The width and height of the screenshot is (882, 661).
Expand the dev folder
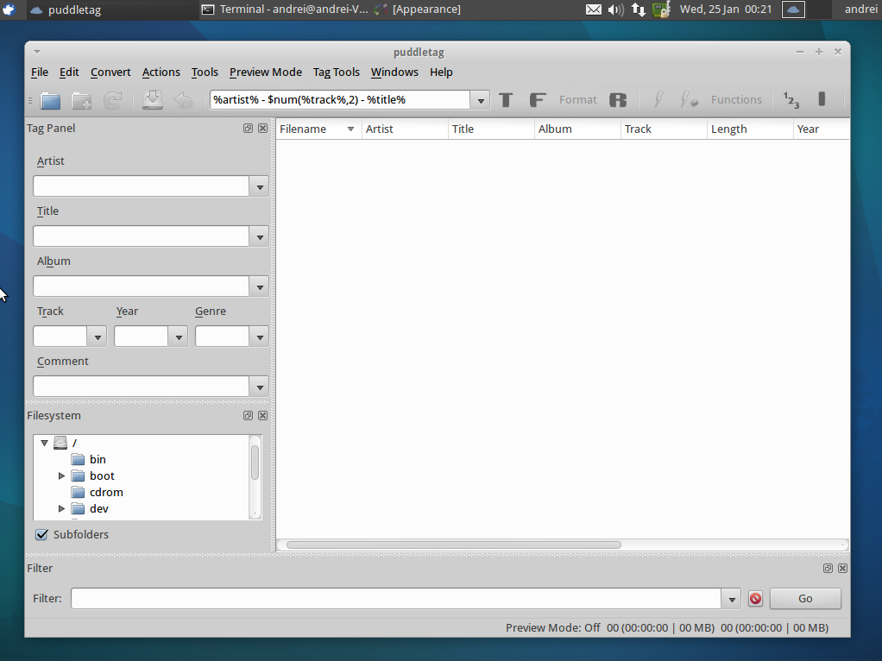(x=61, y=508)
